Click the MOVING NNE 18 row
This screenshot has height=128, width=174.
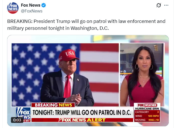pos(147,120)
